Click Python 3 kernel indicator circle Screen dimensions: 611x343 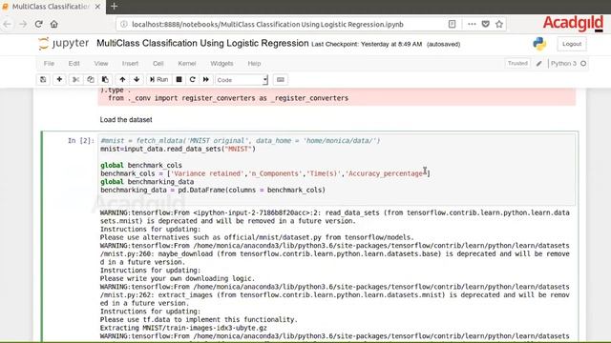tap(583, 64)
